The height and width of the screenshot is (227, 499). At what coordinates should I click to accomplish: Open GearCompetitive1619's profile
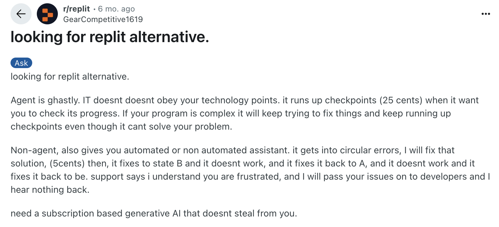[x=103, y=19]
